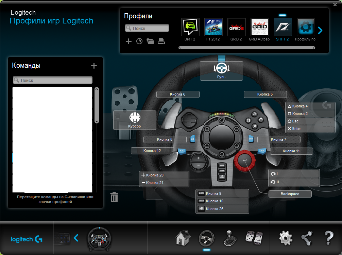Viewport: 342px width, 255px height.
Task: Click the Кнопка 6 assignment box
Action: coord(178,94)
